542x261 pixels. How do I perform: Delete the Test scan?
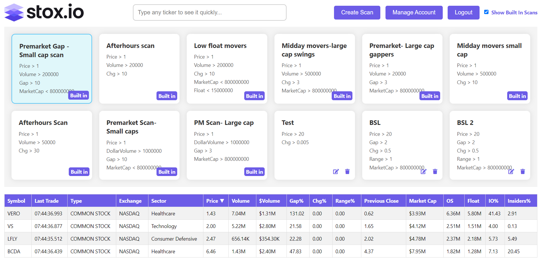pyautogui.click(x=347, y=171)
